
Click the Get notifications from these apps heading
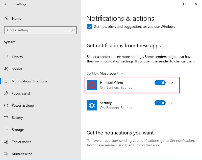pyautogui.click(x=123, y=46)
